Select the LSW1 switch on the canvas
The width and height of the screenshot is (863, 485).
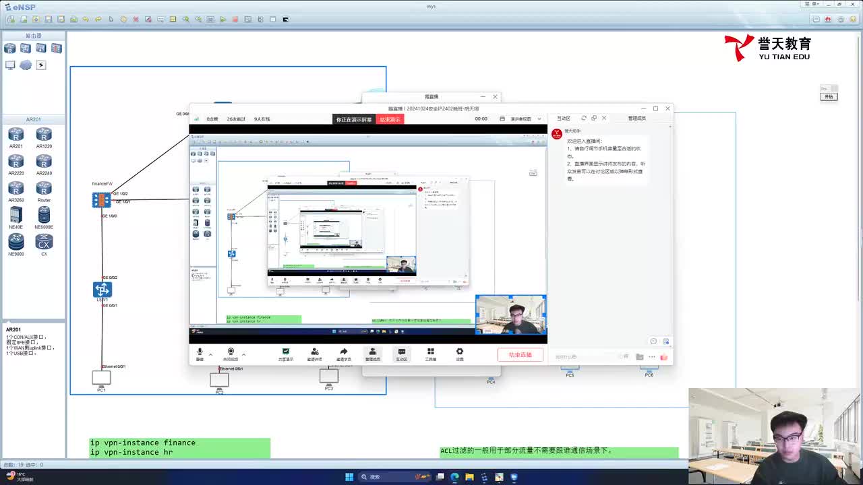click(102, 290)
